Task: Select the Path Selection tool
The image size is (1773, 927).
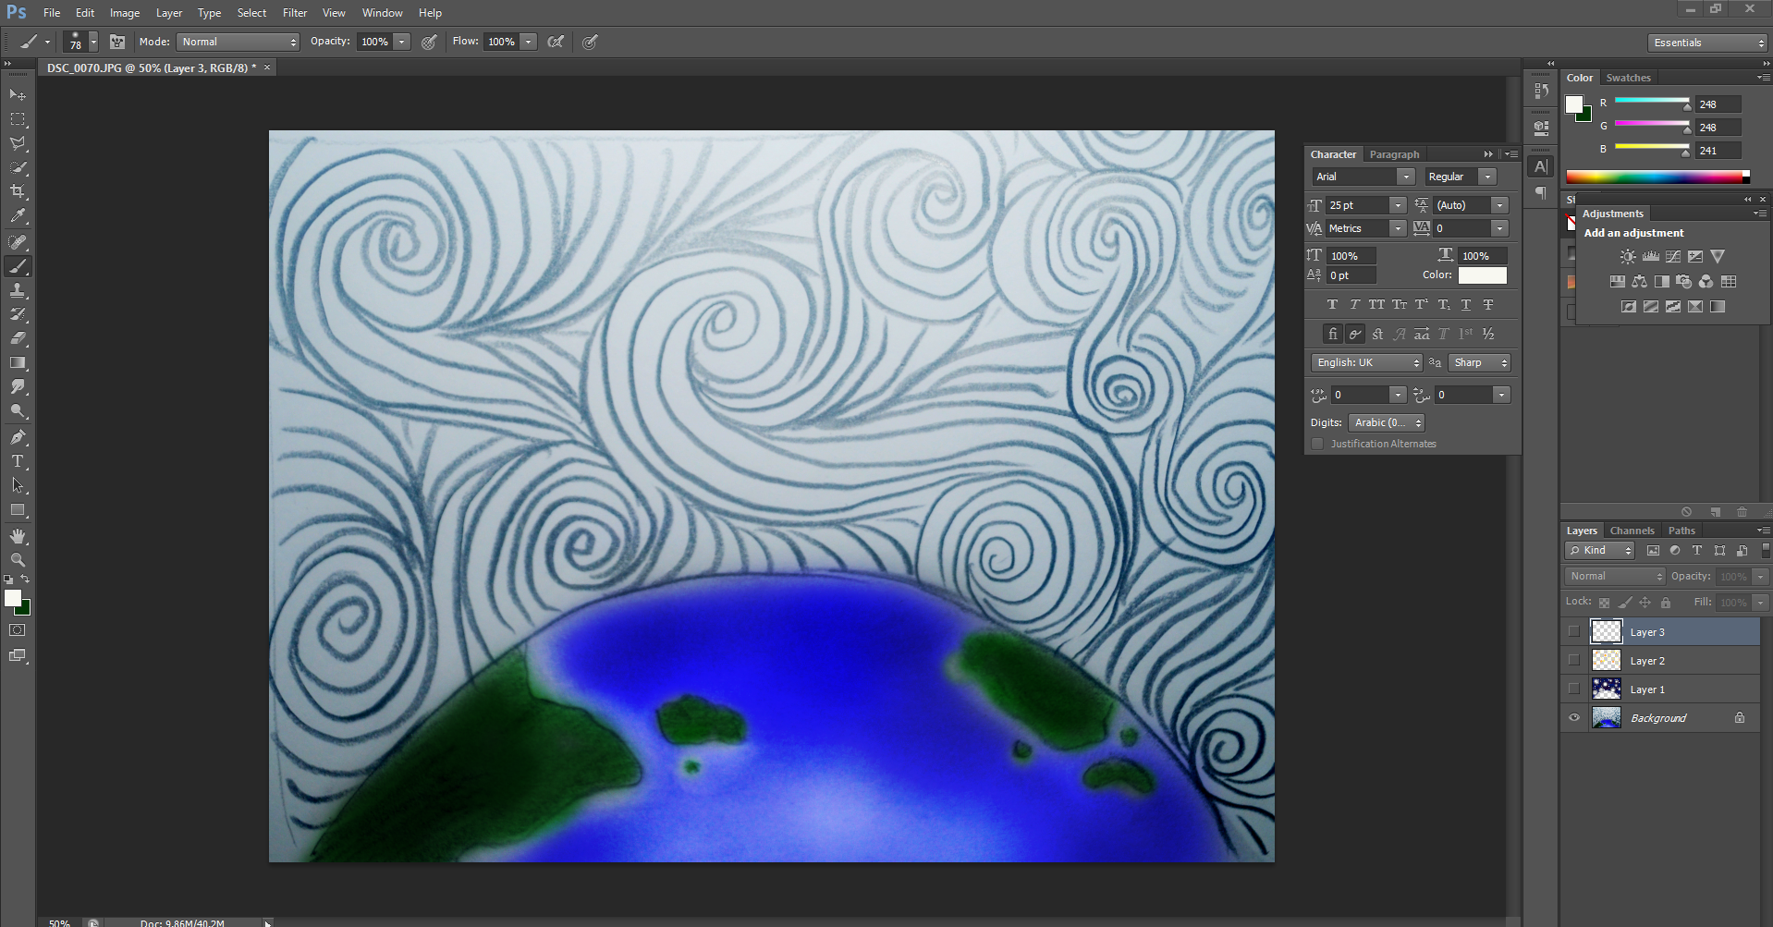Action: coord(18,485)
